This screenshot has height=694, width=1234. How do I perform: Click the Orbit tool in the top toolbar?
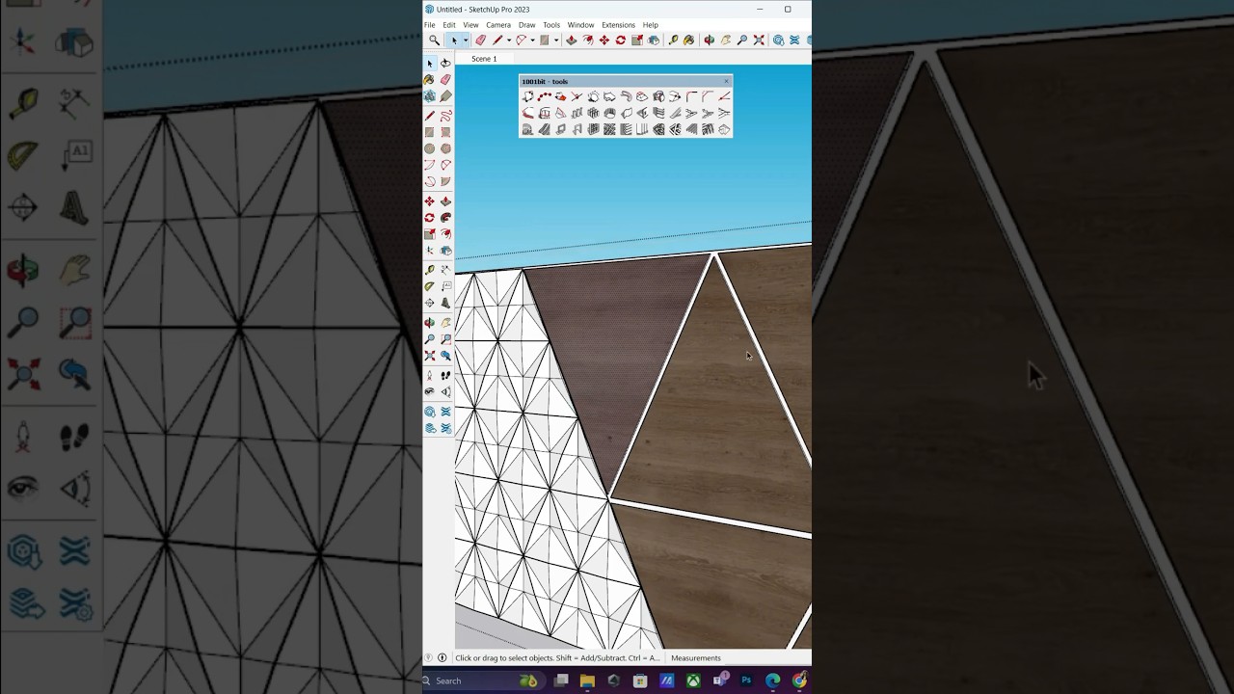point(709,40)
